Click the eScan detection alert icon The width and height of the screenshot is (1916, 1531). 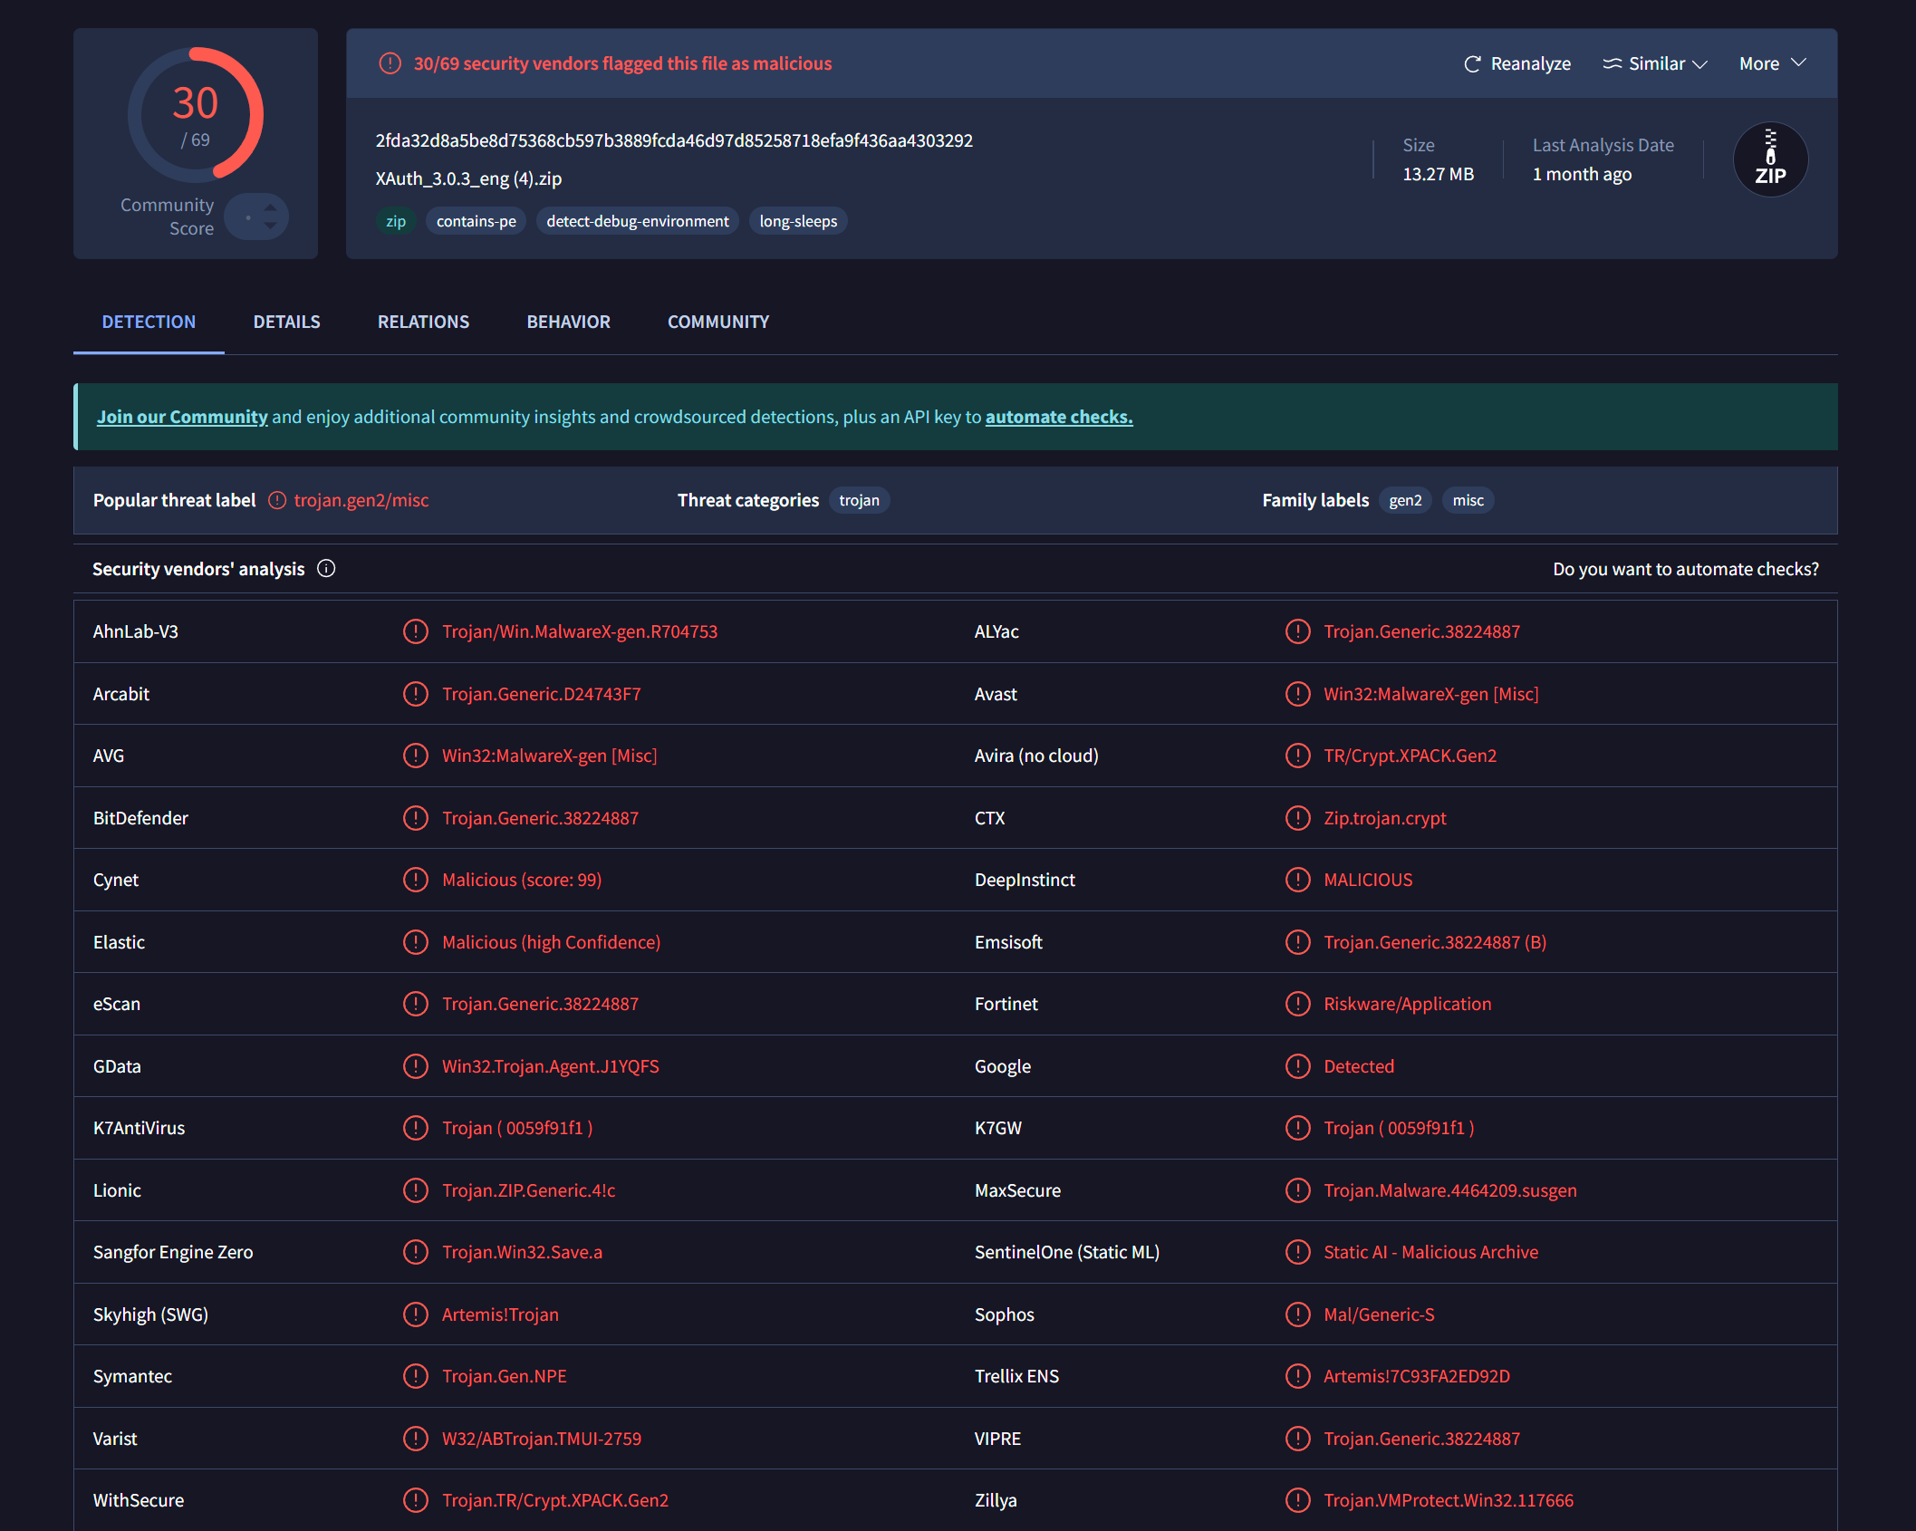416,1004
